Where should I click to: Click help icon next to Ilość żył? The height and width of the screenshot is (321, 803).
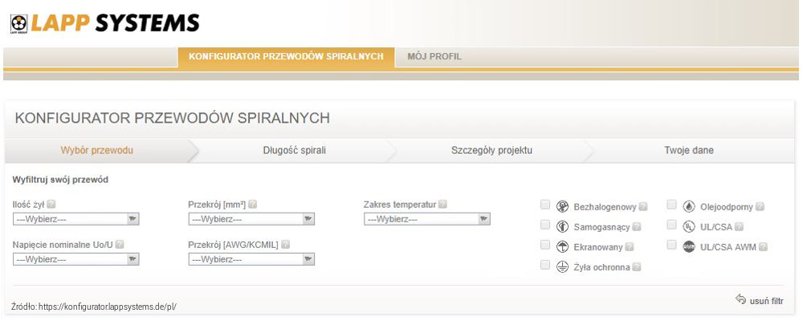pyautogui.click(x=51, y=205)
